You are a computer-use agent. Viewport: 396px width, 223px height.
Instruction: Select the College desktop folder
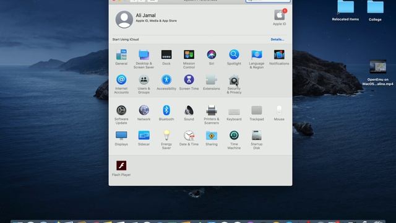375,11
